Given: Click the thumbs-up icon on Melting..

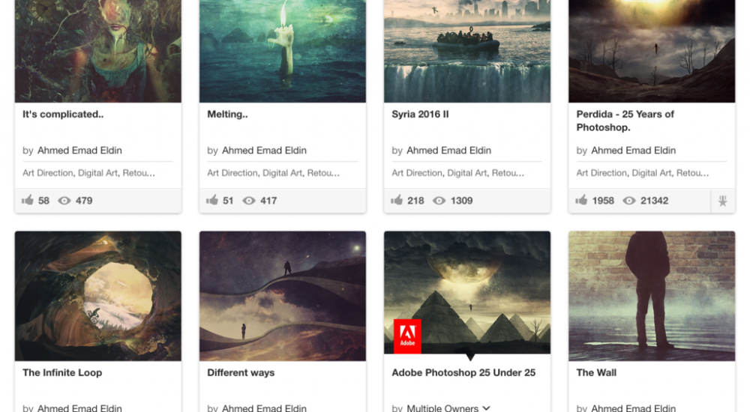Looking at the screenshot, I should [x=212, y=200].
